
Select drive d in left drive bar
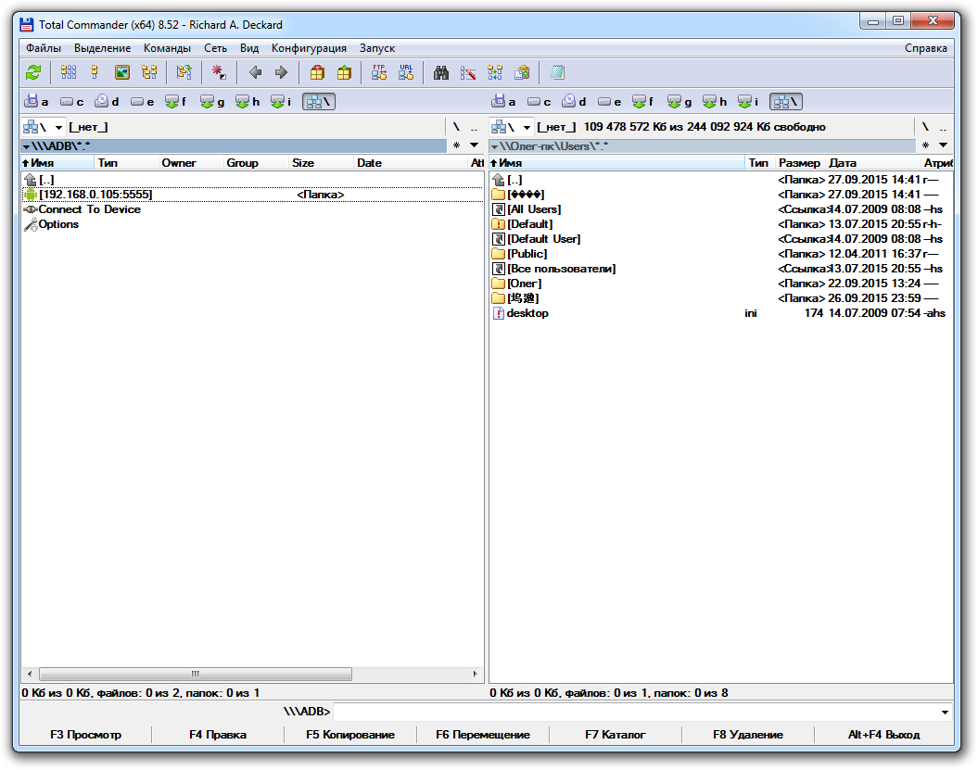coord(108,102)
